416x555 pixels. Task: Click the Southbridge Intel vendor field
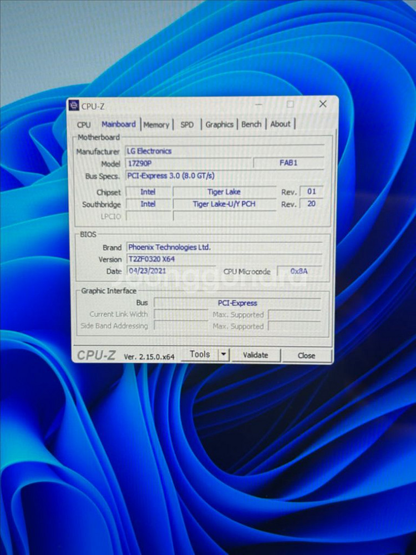pos(148,204)
